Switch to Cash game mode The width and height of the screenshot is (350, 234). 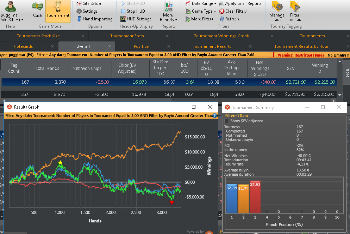(x=37, y=10)
